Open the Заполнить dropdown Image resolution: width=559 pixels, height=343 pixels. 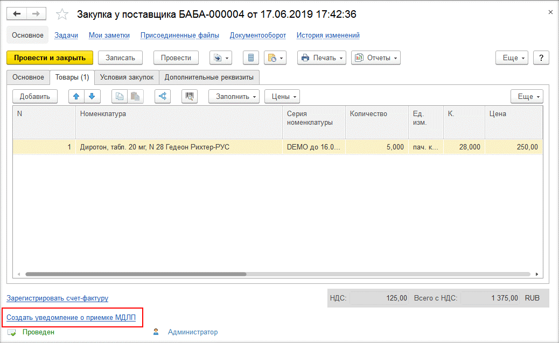(234, 96)
